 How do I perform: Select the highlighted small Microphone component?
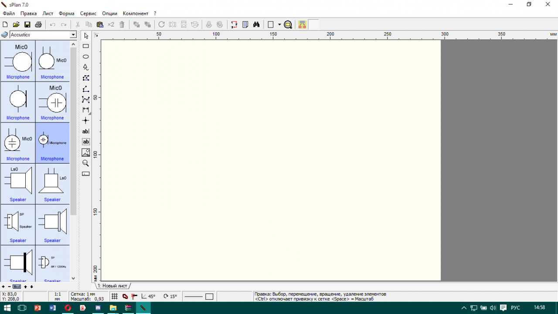coord(52,143)
